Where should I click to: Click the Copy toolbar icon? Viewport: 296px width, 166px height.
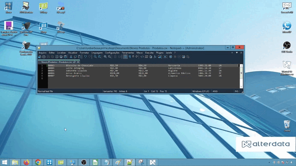pyautogui.click(x=75, y=56)
